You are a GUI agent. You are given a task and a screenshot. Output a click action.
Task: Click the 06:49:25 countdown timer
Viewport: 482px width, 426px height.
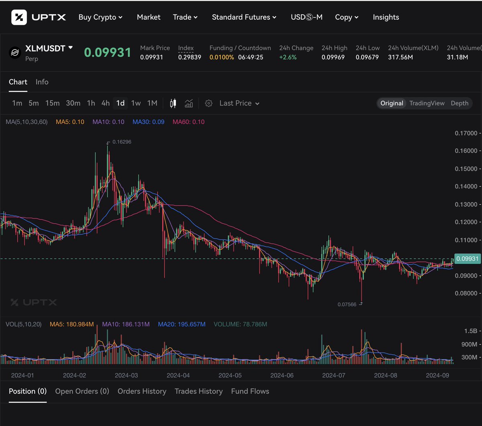click(251, 57)
